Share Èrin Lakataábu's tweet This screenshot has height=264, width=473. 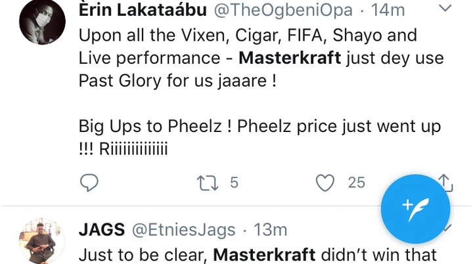[444, 183]
